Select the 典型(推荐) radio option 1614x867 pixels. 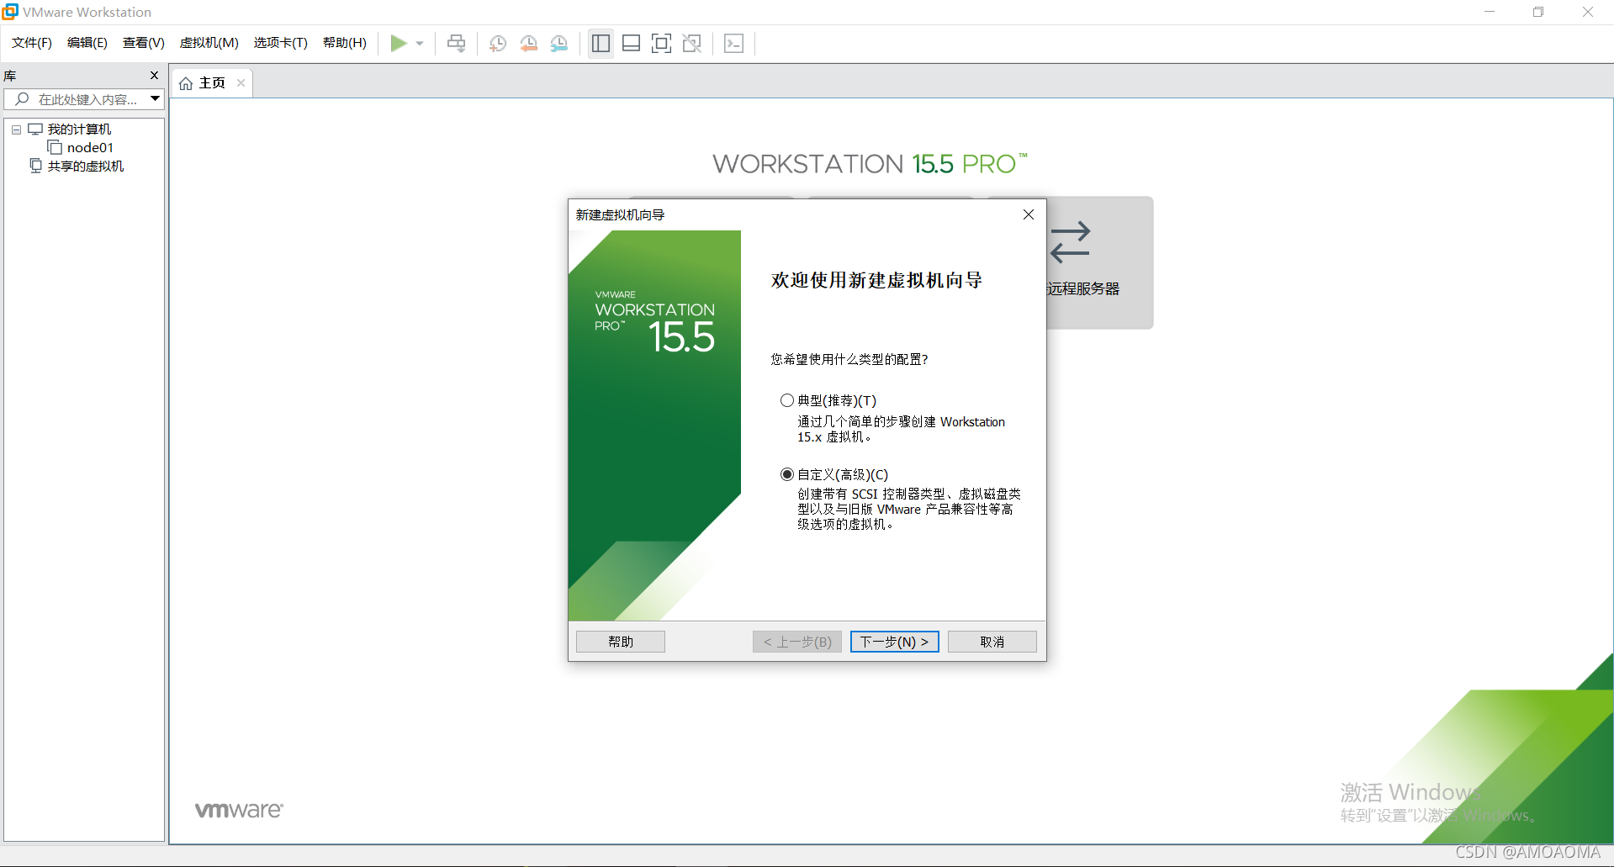click(787, 400)
